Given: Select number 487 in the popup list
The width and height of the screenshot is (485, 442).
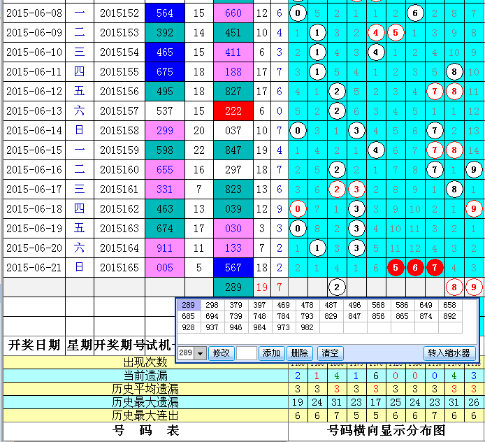Looking at the screenshot, I should (331, 305).
